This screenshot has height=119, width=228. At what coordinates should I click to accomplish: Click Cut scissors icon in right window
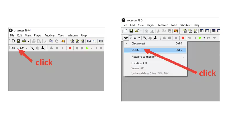[x=158, y=31]
